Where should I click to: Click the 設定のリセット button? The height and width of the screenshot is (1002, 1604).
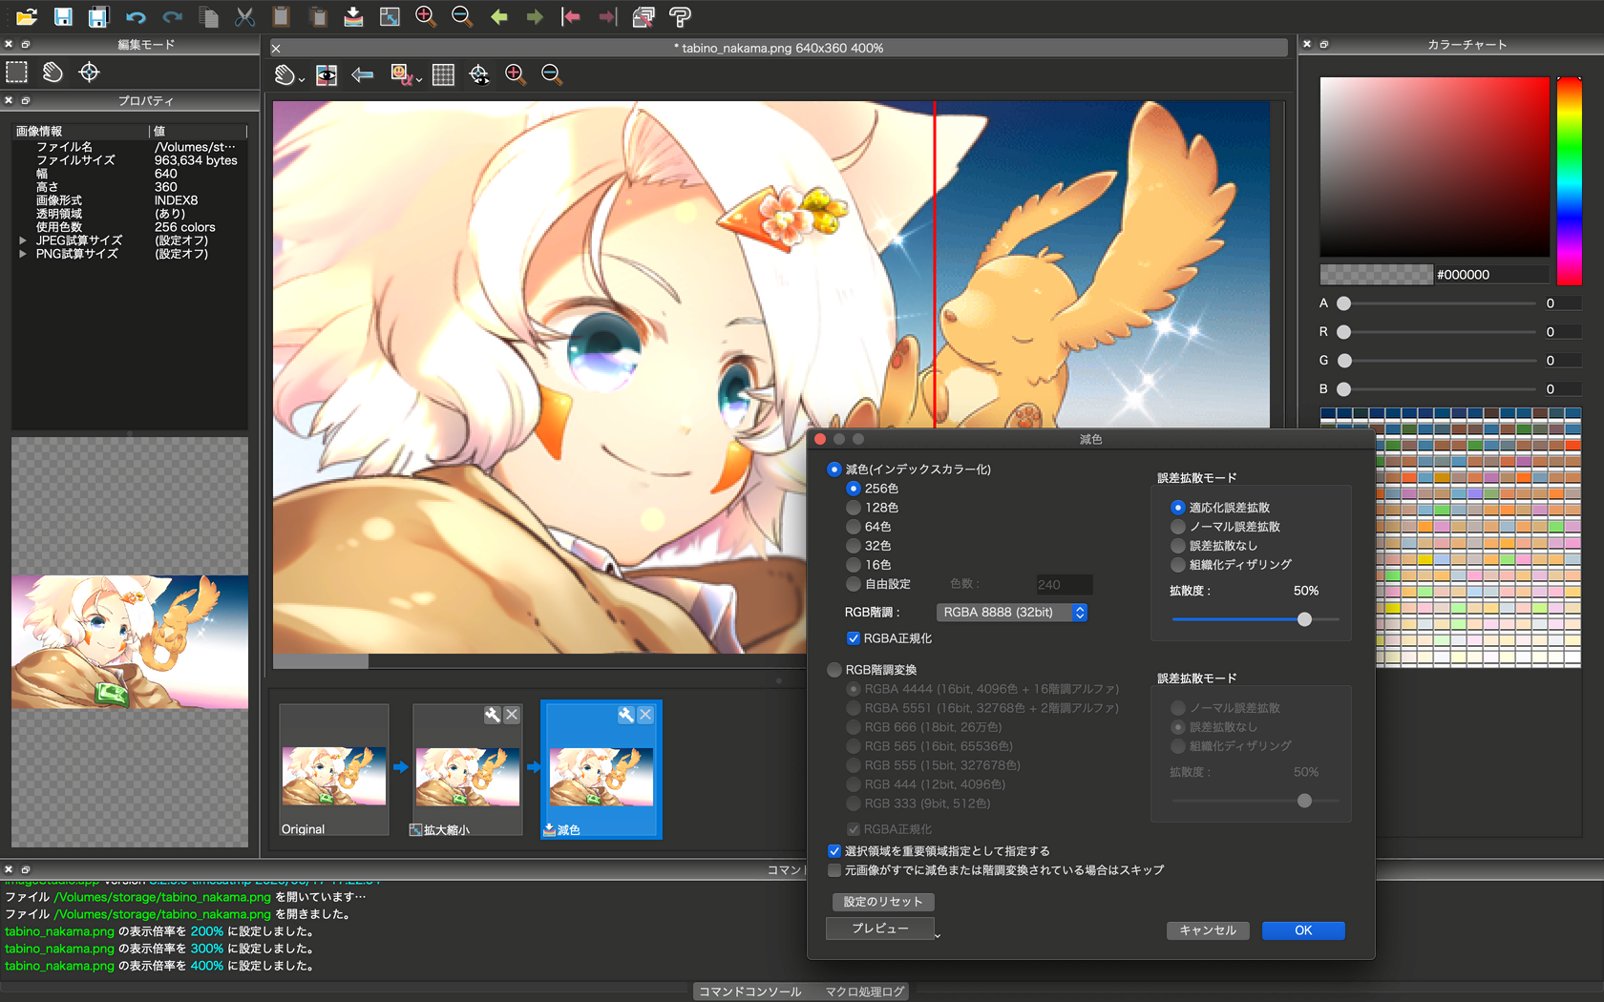(x=882, y=902)
